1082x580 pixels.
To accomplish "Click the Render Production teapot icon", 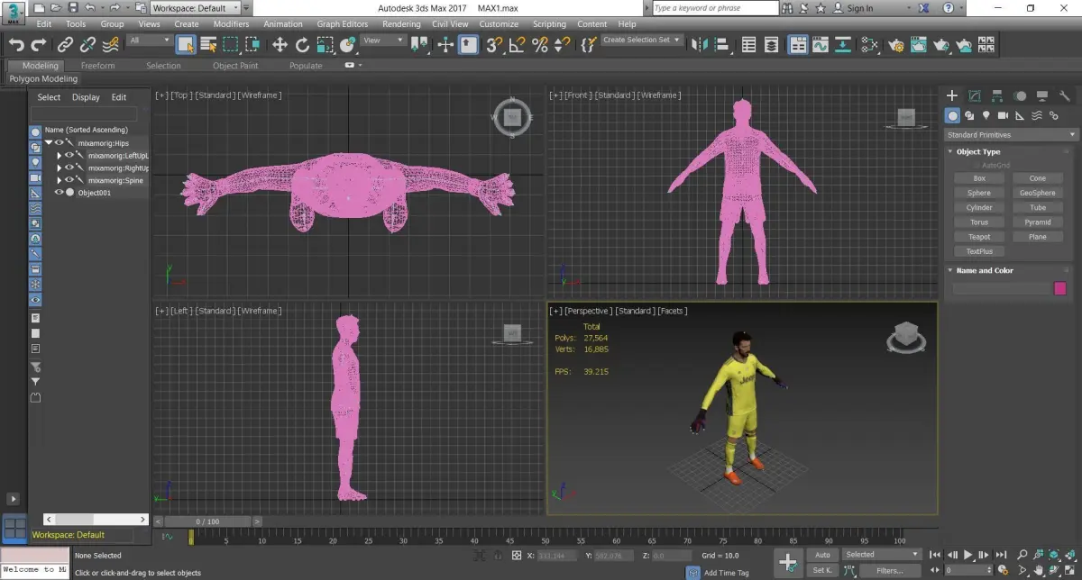I will 941,44.
